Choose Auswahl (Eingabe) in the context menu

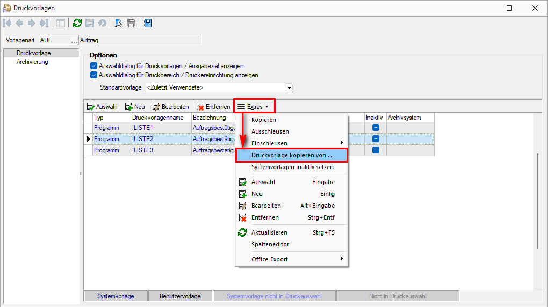click(292, 182)
